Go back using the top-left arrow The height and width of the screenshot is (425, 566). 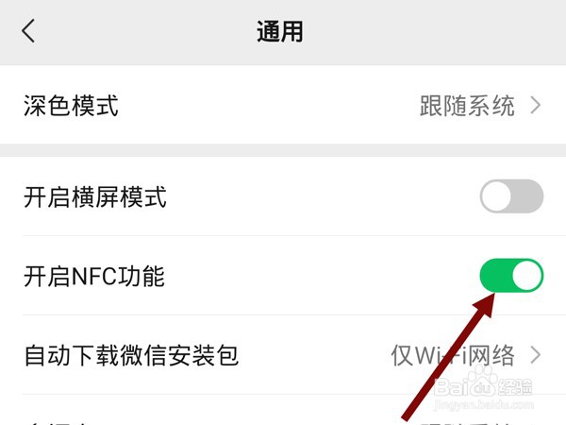click(28, 31)
